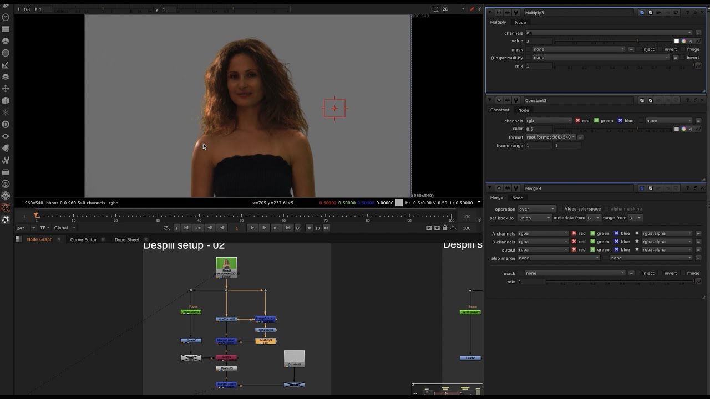Image resolution: width=710 pixels, height=399 pixels.
Task: Click the Multiply3 value slider track
Action: pyautogui.click(x=613, y=41)
